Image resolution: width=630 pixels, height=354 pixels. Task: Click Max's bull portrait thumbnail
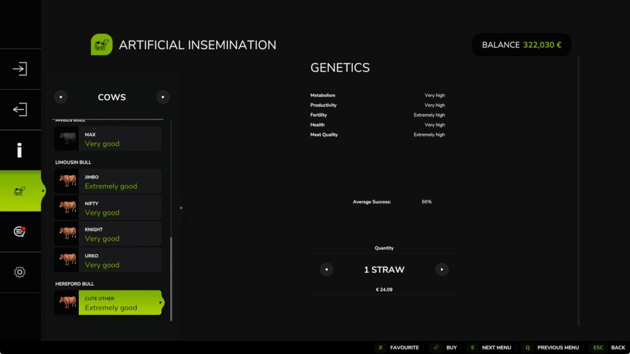(x=67, y=138)
